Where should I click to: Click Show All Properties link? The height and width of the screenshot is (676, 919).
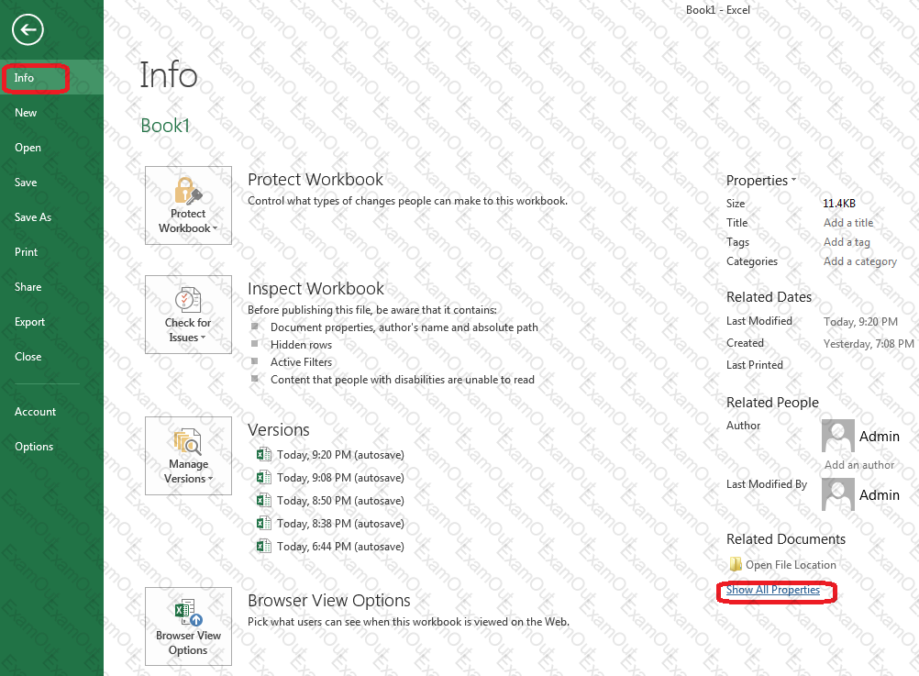tap(773, 590)
